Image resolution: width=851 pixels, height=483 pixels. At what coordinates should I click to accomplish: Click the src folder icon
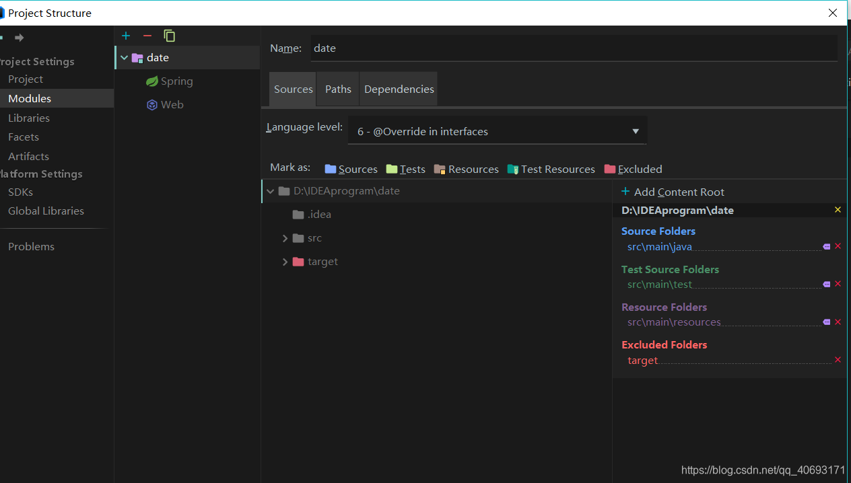tap(298, 238)
